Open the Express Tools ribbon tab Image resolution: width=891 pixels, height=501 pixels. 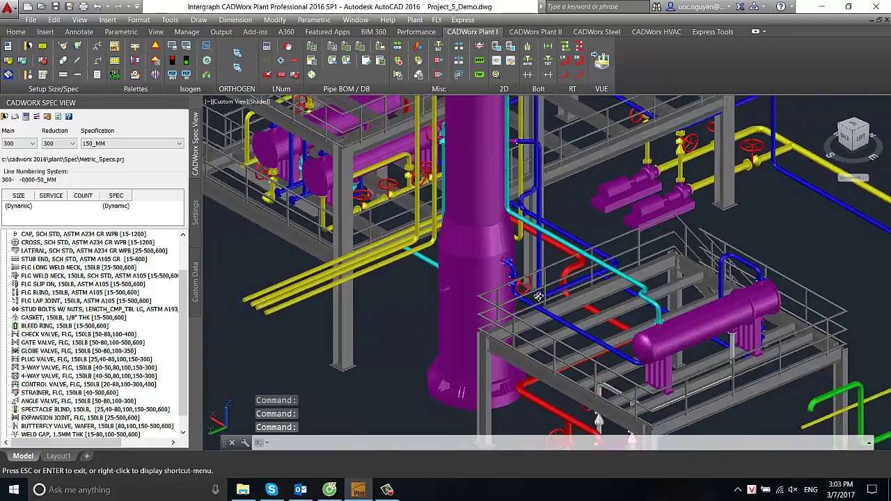713,31
